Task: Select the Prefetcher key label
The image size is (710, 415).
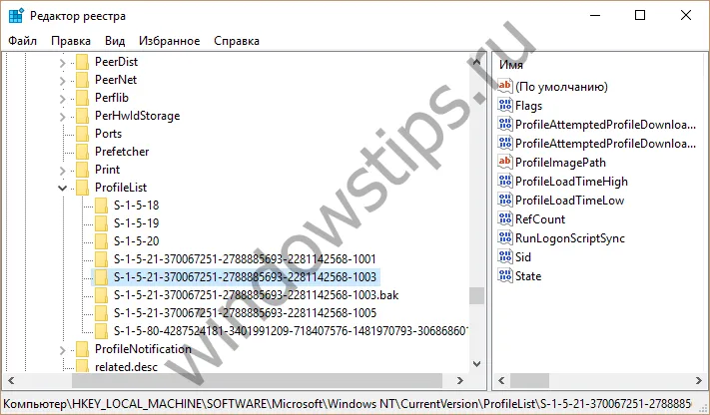Action: coord(122,152)
